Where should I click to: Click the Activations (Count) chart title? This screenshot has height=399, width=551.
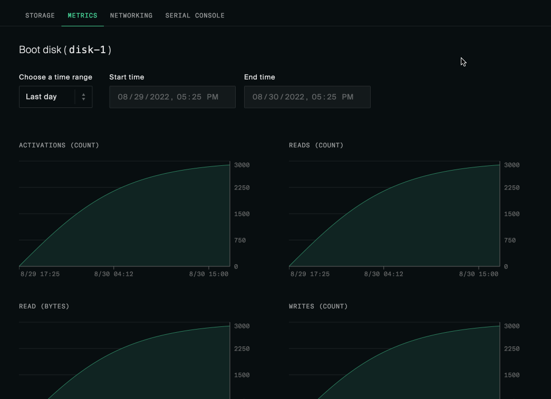59,145
